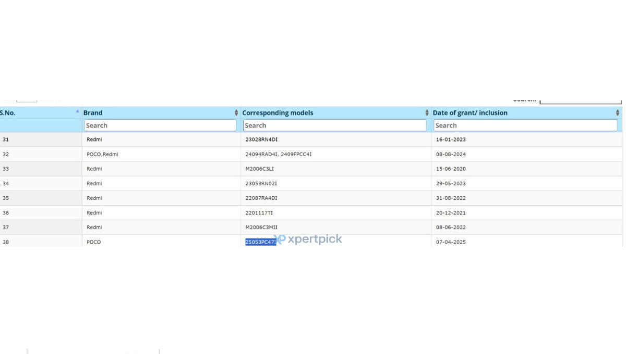Select model 22087RA4DI cell
Screen dimensions: 626x354
(261, 198)
